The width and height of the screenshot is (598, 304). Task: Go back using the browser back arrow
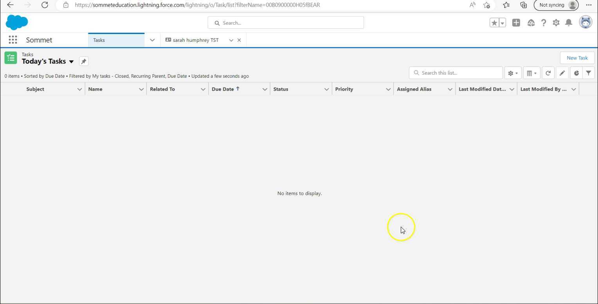point(9,5)
